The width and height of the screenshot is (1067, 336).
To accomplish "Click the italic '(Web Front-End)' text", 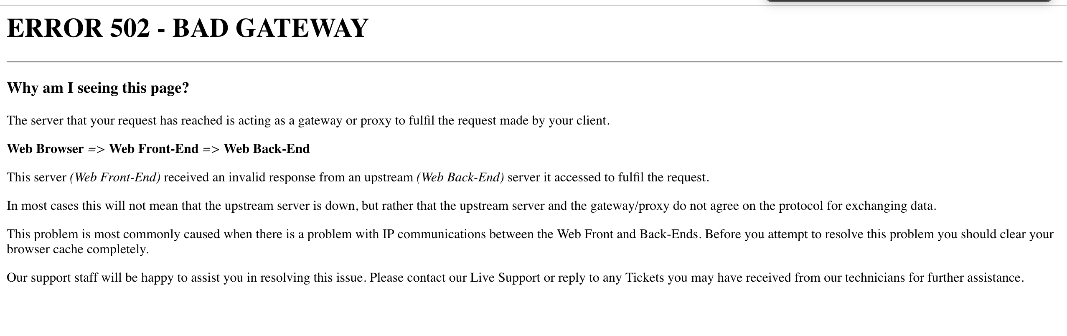I will 115,177.
